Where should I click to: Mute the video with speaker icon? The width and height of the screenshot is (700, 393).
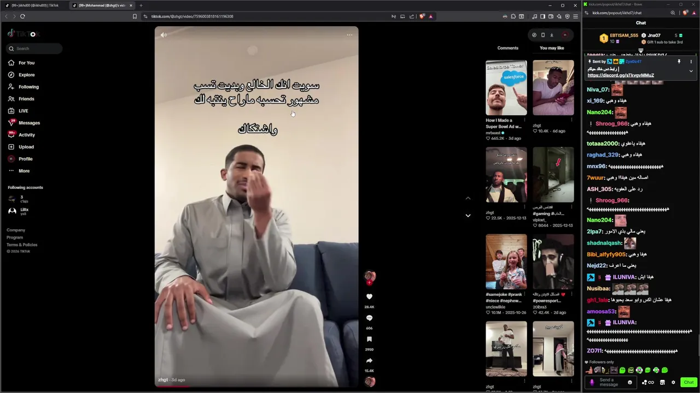[164, 35]
